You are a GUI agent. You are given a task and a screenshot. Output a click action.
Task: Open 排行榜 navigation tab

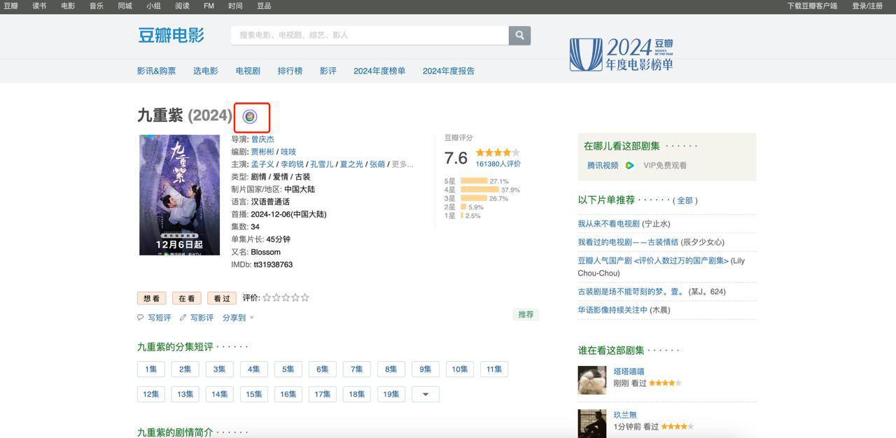pos(290,71)
